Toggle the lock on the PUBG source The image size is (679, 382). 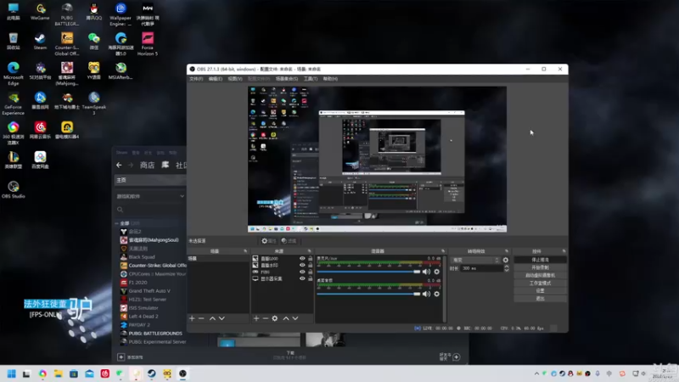coord(310,272)
